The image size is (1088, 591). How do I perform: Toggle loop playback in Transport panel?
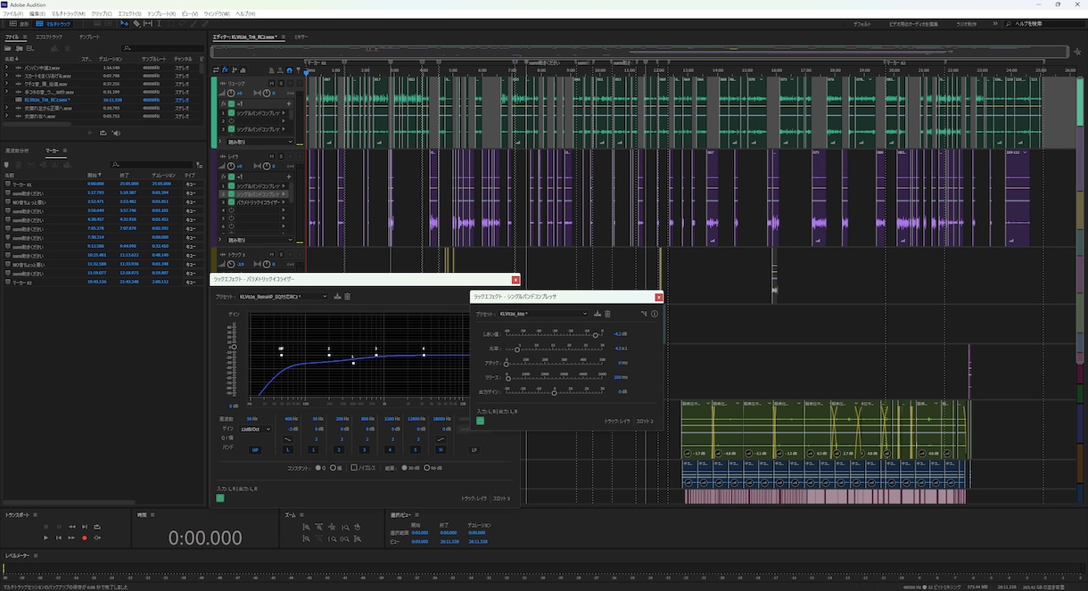97,527
